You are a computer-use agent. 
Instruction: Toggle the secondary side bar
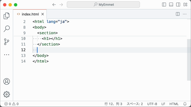tap(178, 5)
